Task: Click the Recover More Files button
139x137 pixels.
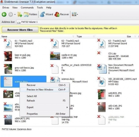Action: [20, 30]
